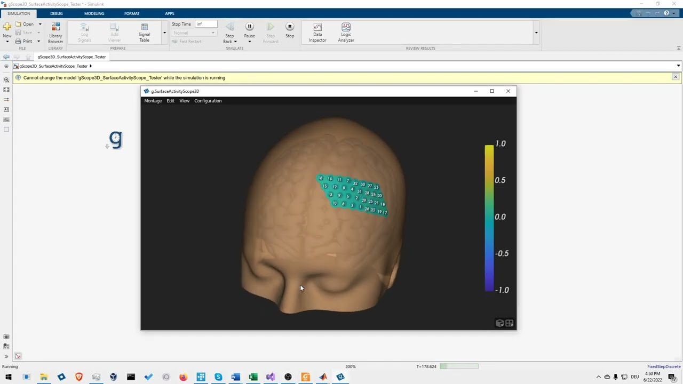The height and width of the screenshot is (384, 683).
Task: Click the grid layout icon in scope
Action: point(510,323)
